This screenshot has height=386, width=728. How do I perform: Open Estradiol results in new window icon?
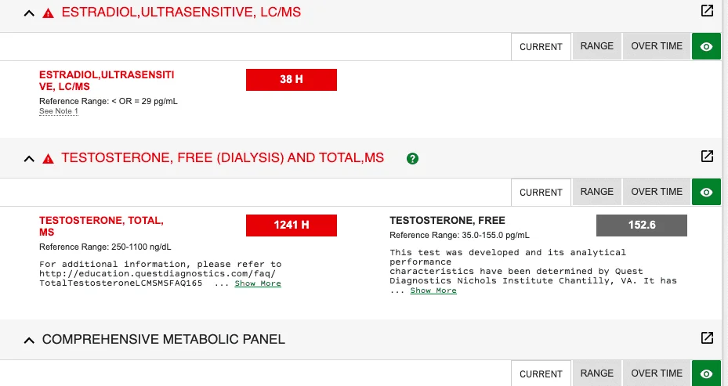(x=707, y=11)
